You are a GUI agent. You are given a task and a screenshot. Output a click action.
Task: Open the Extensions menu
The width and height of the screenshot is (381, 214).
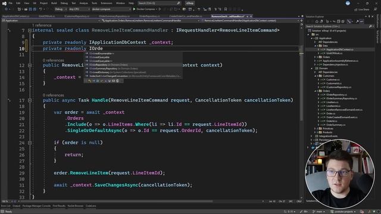click(x=107, y=3)
